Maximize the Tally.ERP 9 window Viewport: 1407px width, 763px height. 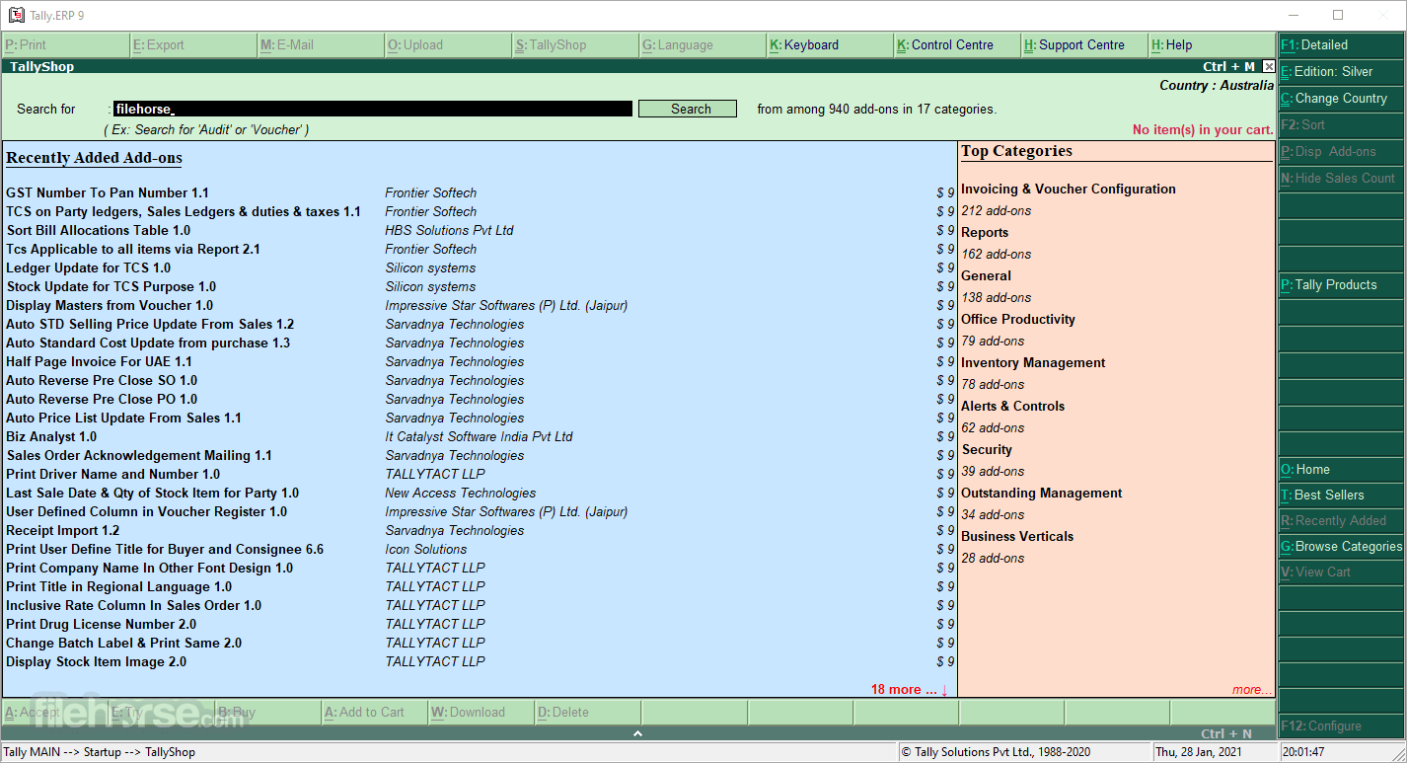coord(1338,15)
